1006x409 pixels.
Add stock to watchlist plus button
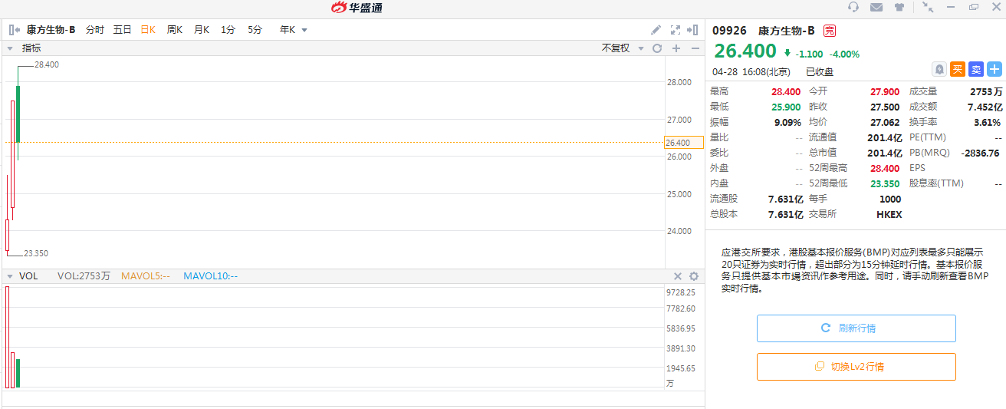(x=994, y=69)
